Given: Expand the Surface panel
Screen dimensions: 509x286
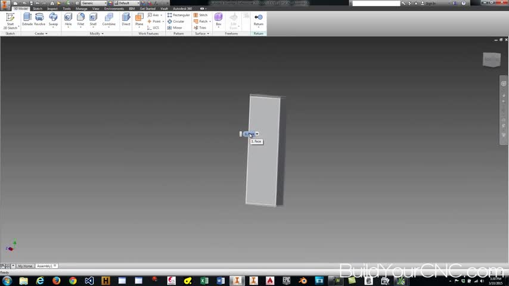Looking at the screenshot, I should [x=202, y=34].
